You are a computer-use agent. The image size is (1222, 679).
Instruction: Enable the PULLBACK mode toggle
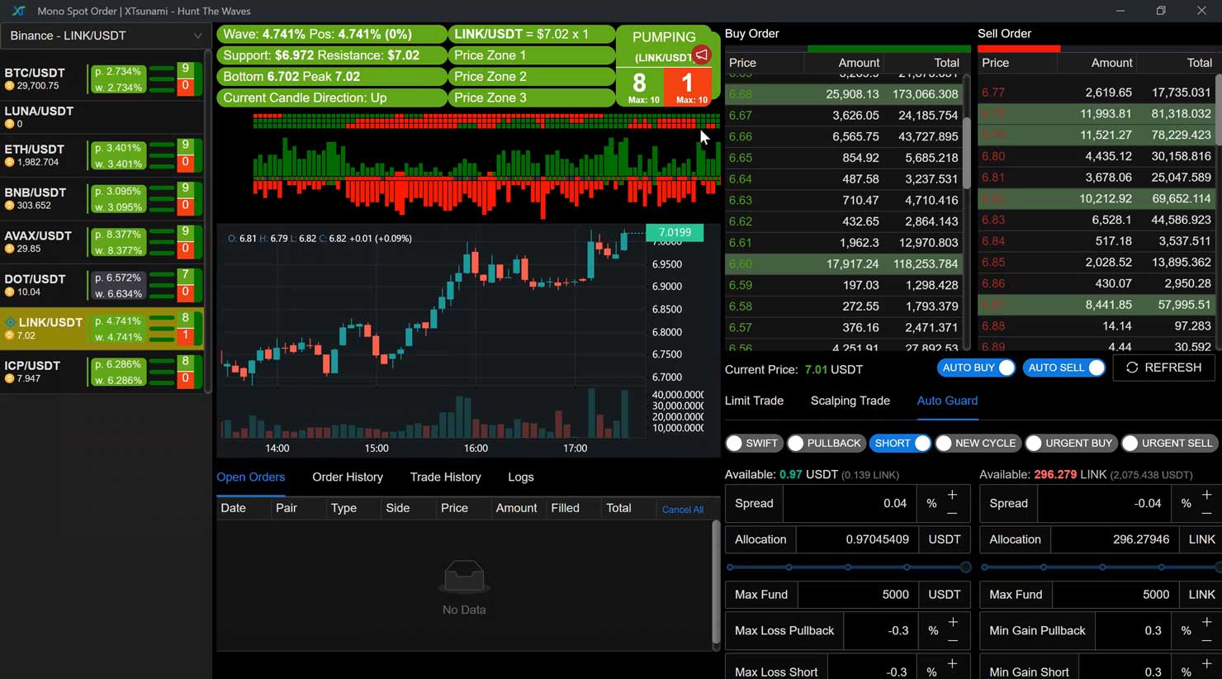pos(825,444)
